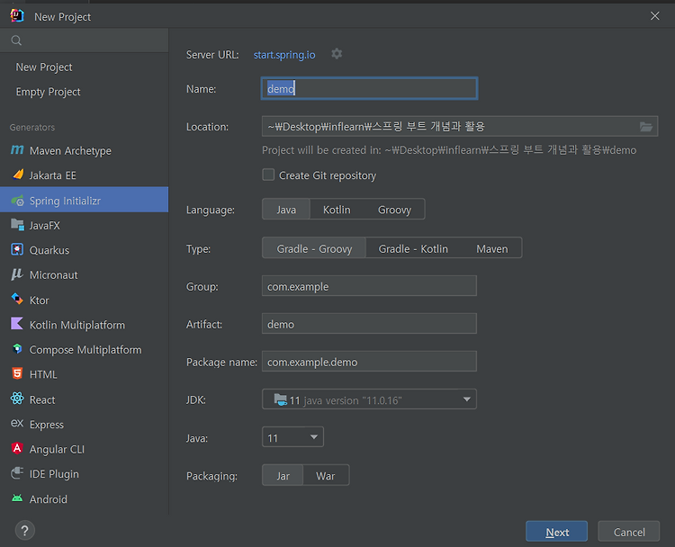The image size is (675, 547).
Task: Click the Angular CLI icon
Action: coord(17,448)
